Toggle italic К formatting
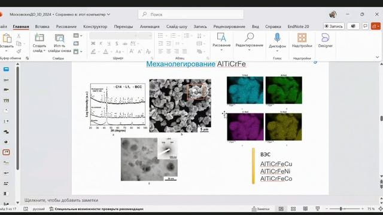The width and height of the screenshot is (383, 215). click(101, 44)
